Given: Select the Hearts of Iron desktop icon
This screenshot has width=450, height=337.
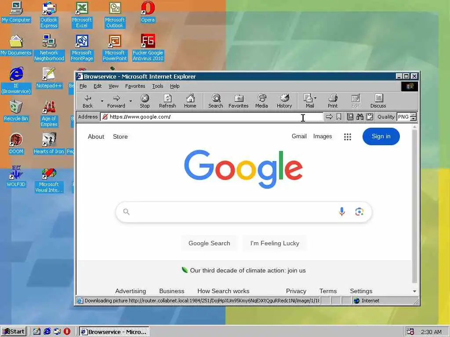Looking at the screenshot, I should 49,144.
